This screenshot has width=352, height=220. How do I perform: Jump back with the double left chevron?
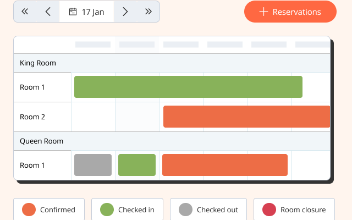click(25, 12)
